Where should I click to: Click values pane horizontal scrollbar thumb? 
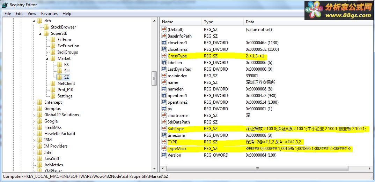(x=257, y=169)
